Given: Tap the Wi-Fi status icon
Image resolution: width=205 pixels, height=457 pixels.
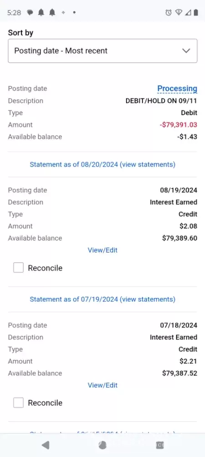Looking at the screenshot, I should [x=178, y=12].
